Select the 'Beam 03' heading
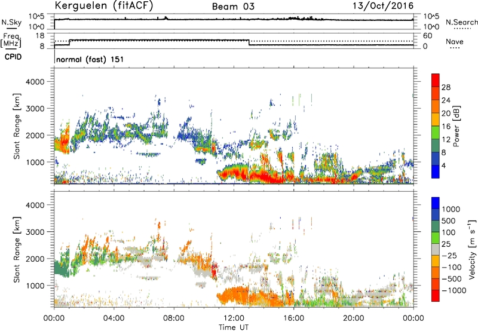 [x=233, y=7]
